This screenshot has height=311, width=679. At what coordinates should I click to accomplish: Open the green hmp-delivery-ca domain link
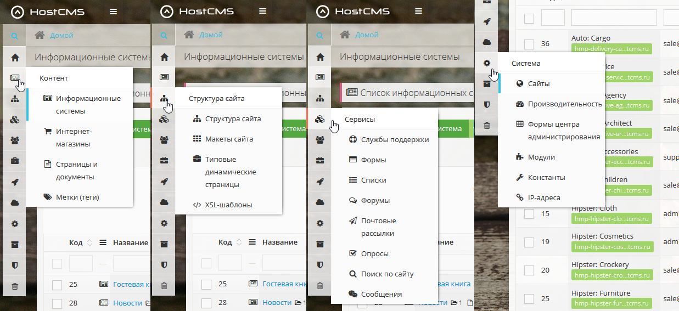click(x=611, y=49)
